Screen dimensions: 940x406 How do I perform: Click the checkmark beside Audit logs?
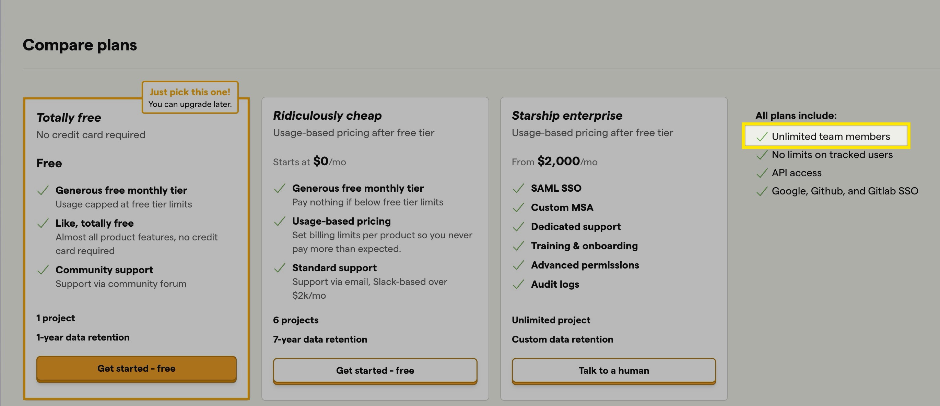pos(518,284)
